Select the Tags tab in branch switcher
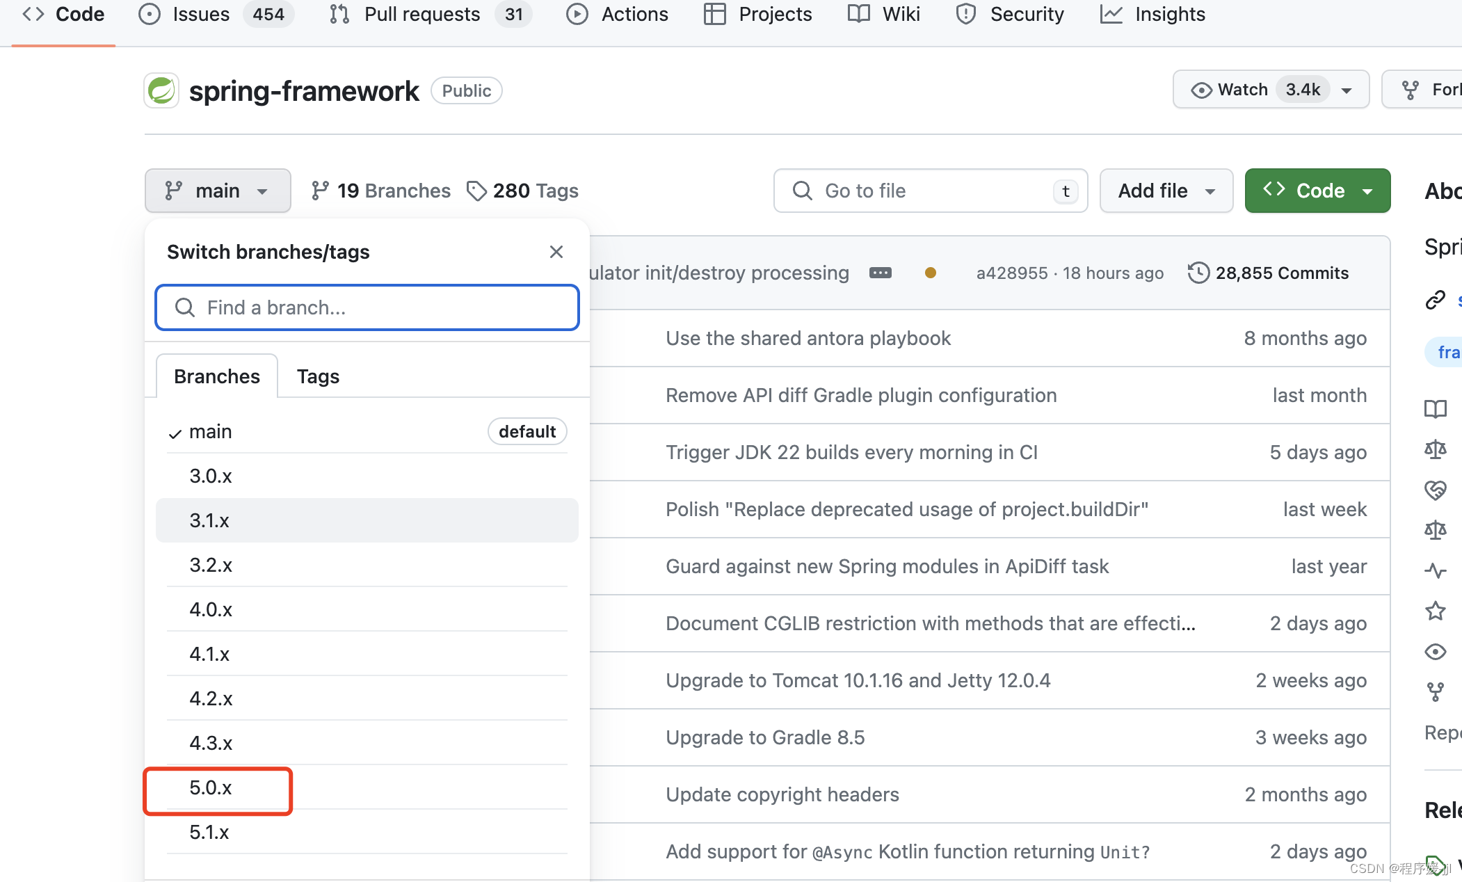Image resolution: width=1462 pixels, height=882 pixels. [316, 376]
